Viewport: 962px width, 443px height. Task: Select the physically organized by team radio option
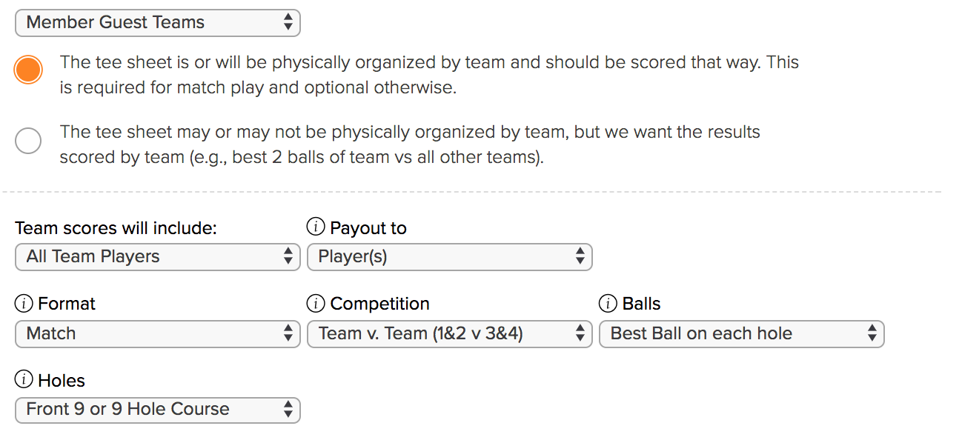pos(28,70)
